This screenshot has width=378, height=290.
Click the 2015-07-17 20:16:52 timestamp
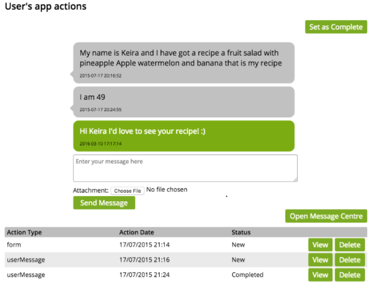[100, 75]
